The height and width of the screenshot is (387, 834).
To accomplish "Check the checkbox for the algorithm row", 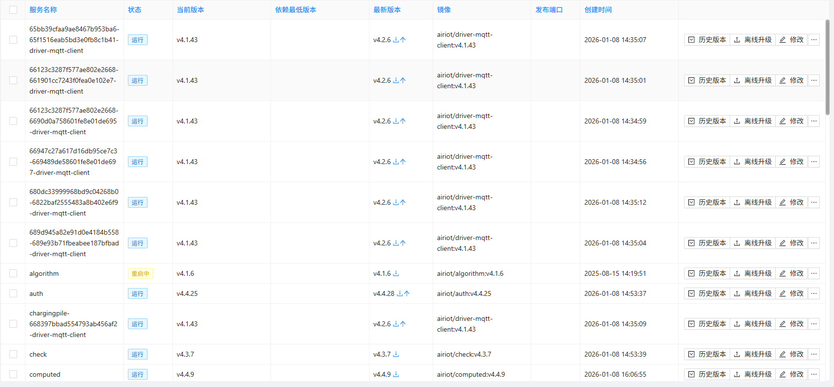I will pyautogui.click(x=13, y=273).
